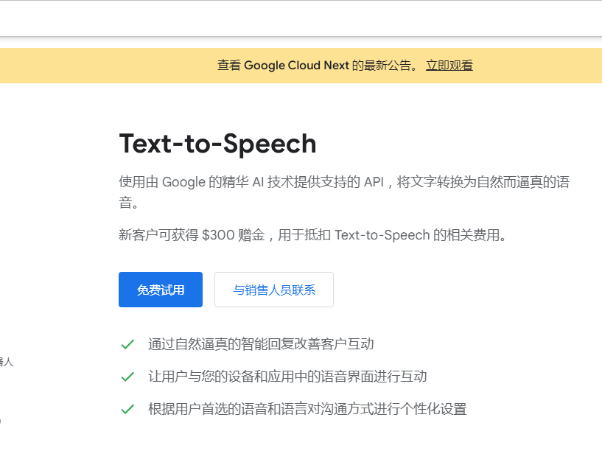
Task: Select the 与销售人员联系 button
Action: click(x=273, y=290)
